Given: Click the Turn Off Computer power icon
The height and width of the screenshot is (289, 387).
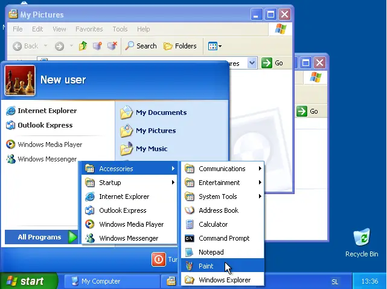Looking at the screenshot, I should point(158,259).
